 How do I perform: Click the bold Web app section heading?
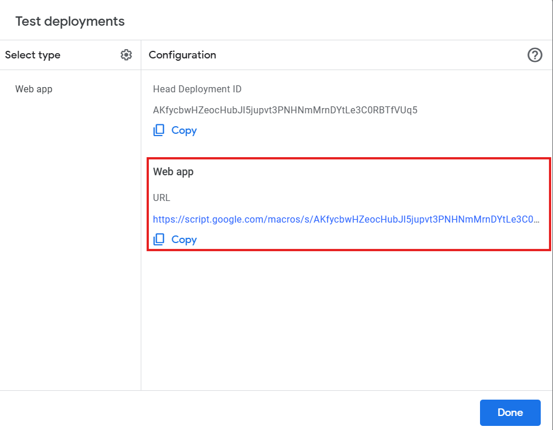pyautogui.click(x=173, y=172)
